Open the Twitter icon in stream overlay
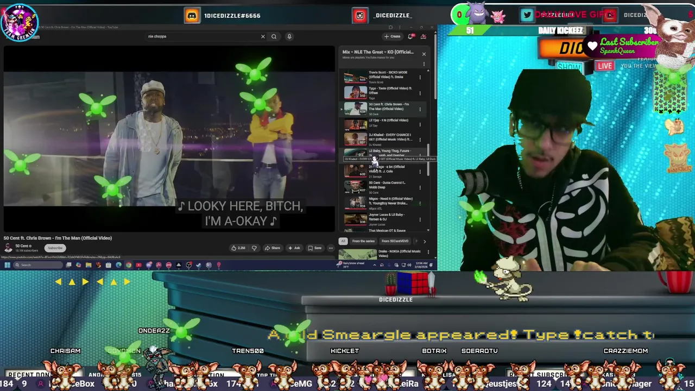 (x=527, y=15)
